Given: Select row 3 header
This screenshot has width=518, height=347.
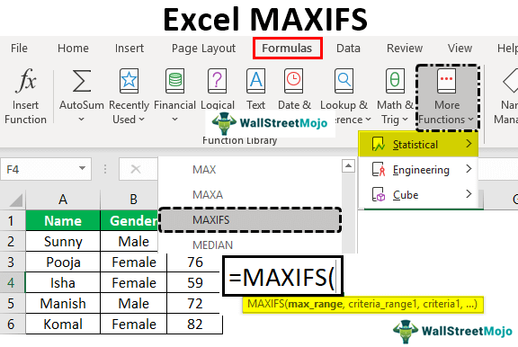Looking at the screenshot, I should (x=12, y=262).
